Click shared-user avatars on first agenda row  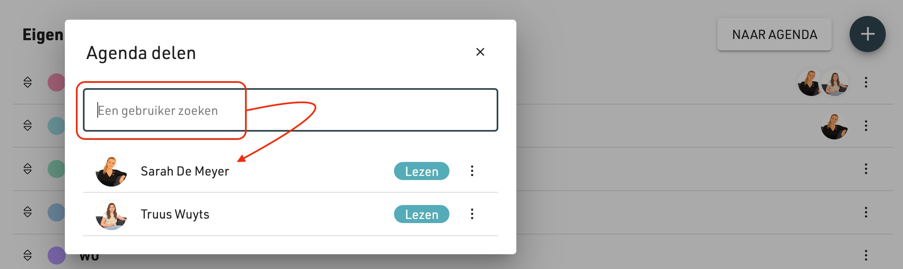point(823,82)
